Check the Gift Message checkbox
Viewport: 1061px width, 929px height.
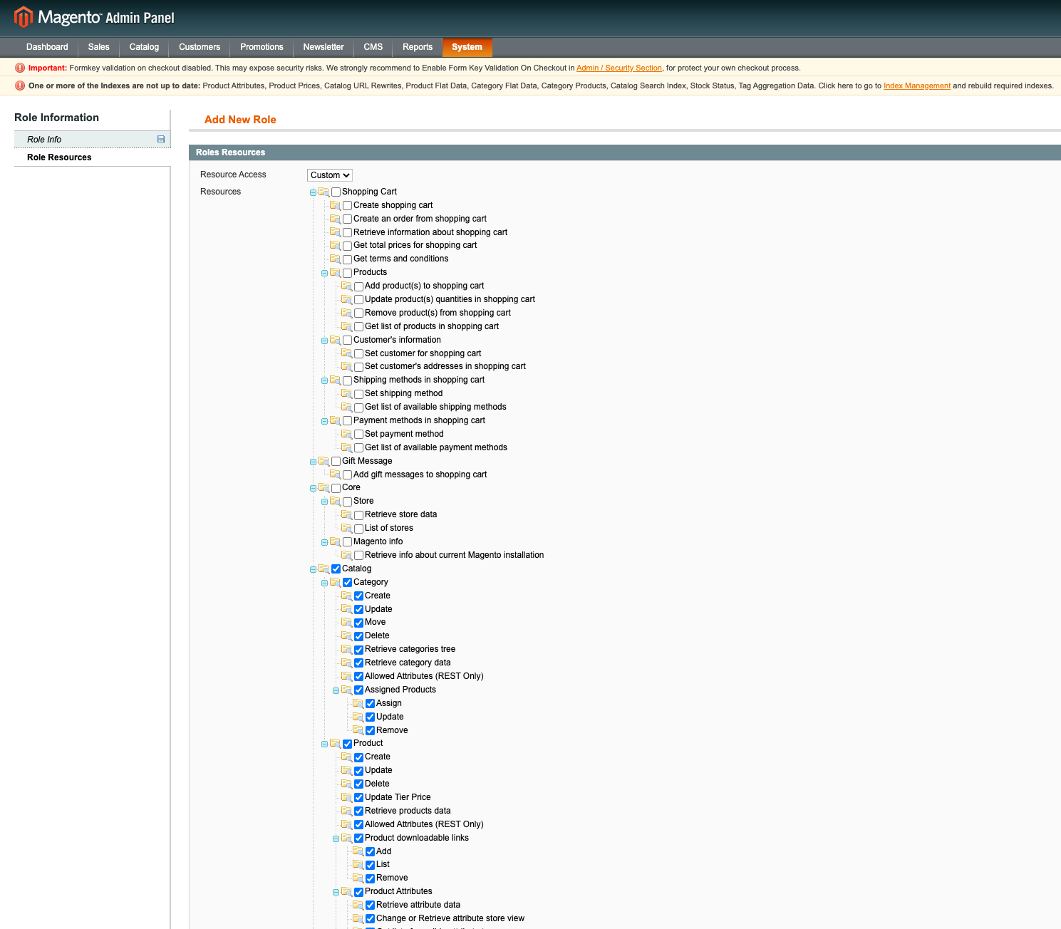(336, 461)
